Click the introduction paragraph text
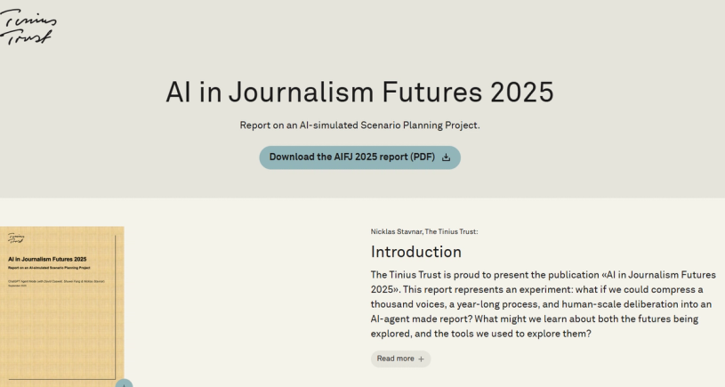Screen dimensions: 725x387 tap(543, 303)
